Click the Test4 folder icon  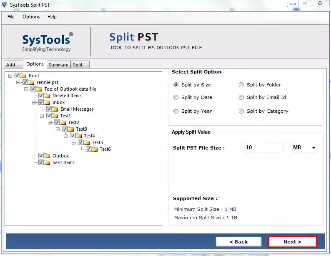(x=79, y=136)
